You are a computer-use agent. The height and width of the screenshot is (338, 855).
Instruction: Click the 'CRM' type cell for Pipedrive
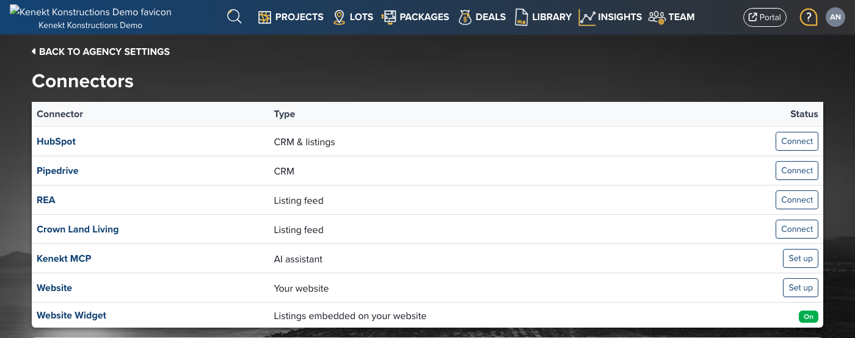pos(284,171)
